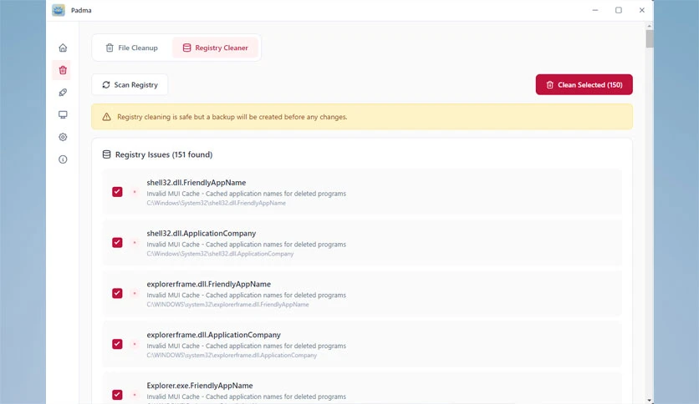This screenshot has height=404, width=699.
Task: Click the Scan Registry button
Action: [x=130, y=84]
